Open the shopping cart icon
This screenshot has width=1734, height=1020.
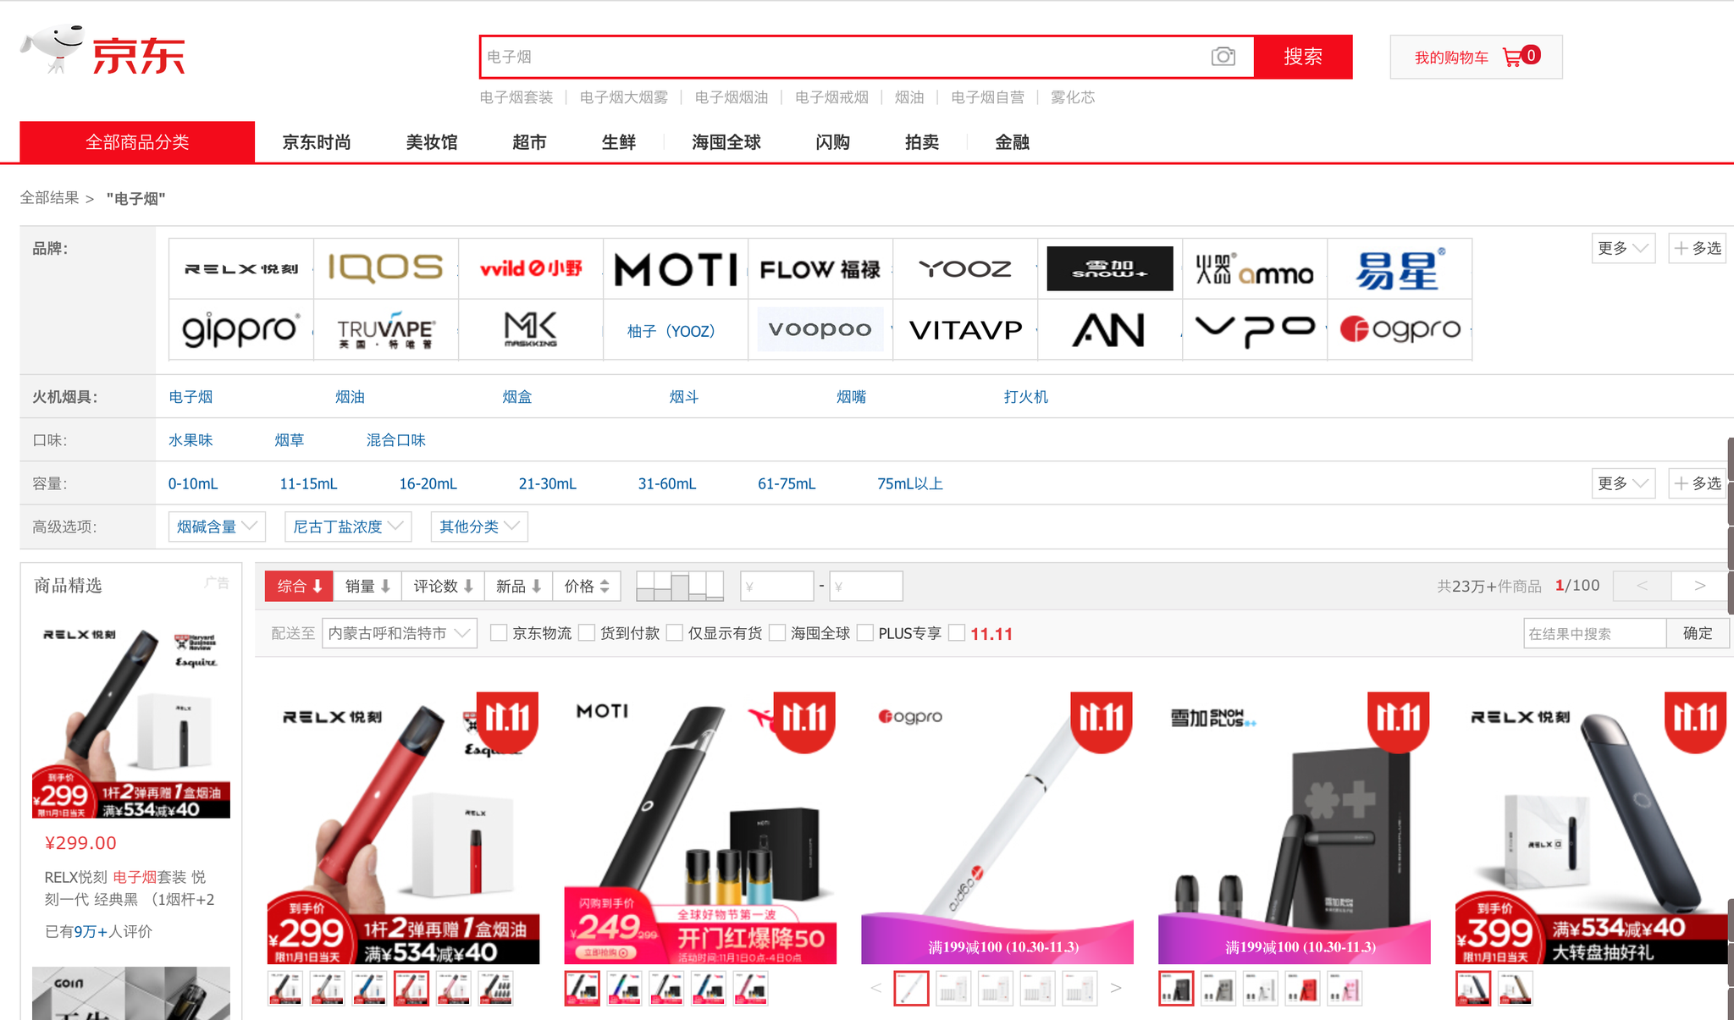1512,57
